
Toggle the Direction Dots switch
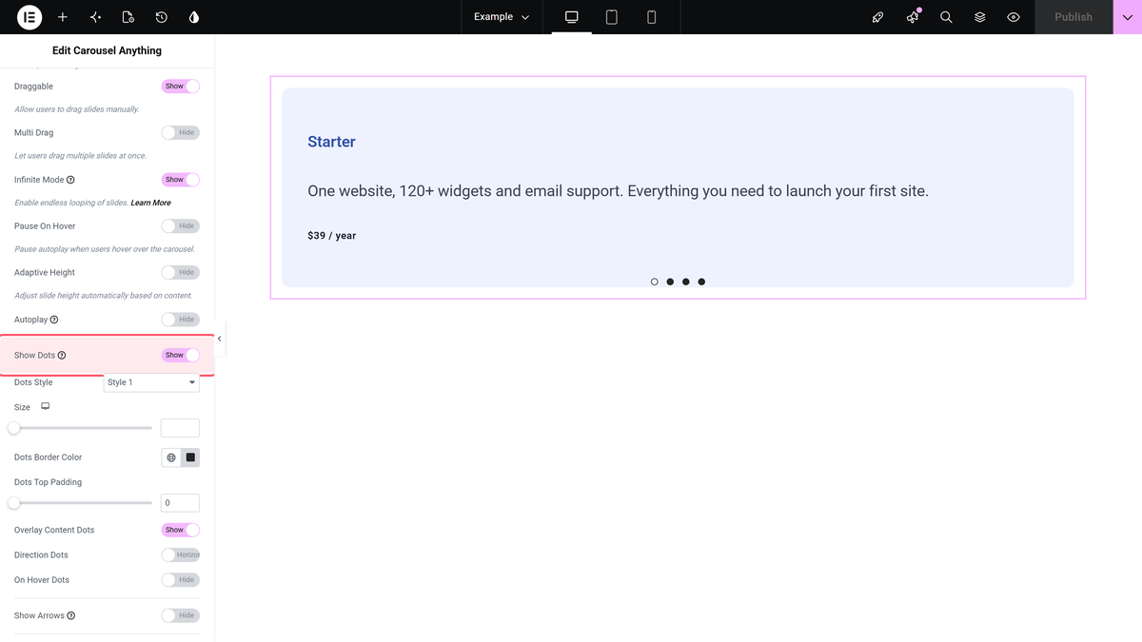181,554
